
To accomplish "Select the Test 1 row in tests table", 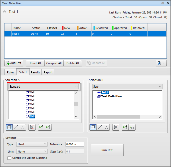I will (x=85, y=34).
